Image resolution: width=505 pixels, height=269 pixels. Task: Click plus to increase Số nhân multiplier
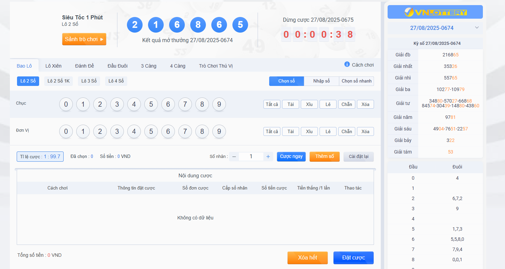coord(268,156)
